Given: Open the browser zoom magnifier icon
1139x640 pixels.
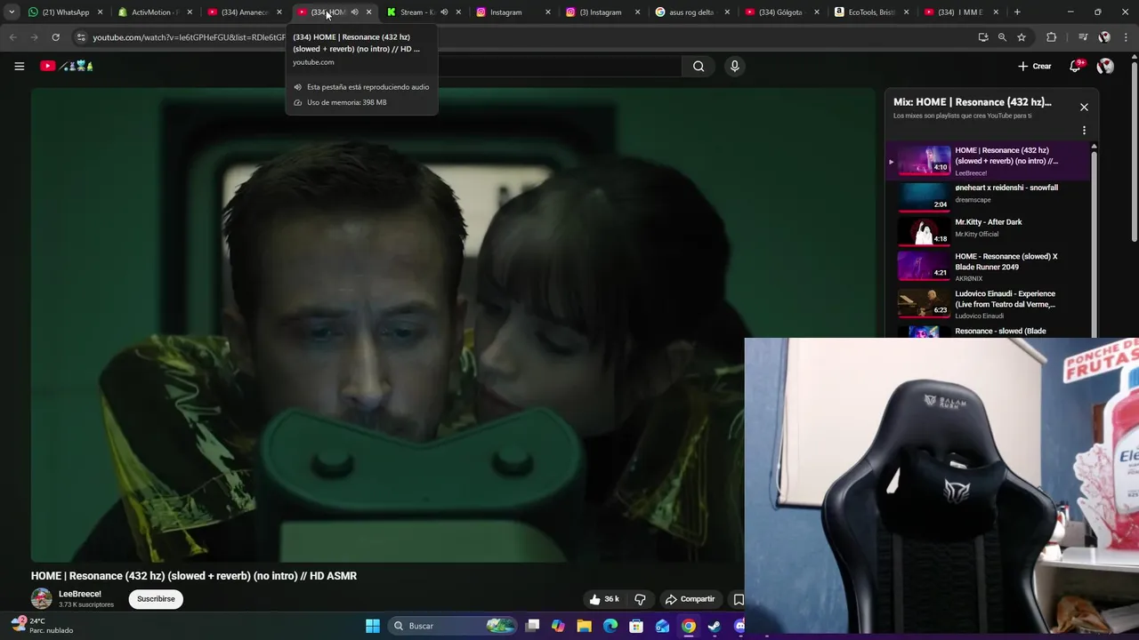Looking at the screenshot, I should tap(1002, 37).
